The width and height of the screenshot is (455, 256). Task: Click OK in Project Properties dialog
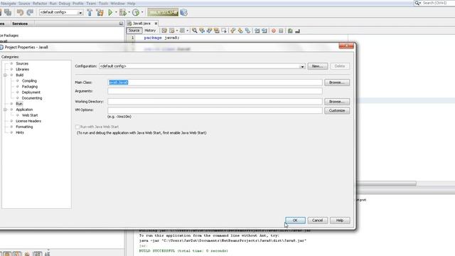click(x=295, y=220)
